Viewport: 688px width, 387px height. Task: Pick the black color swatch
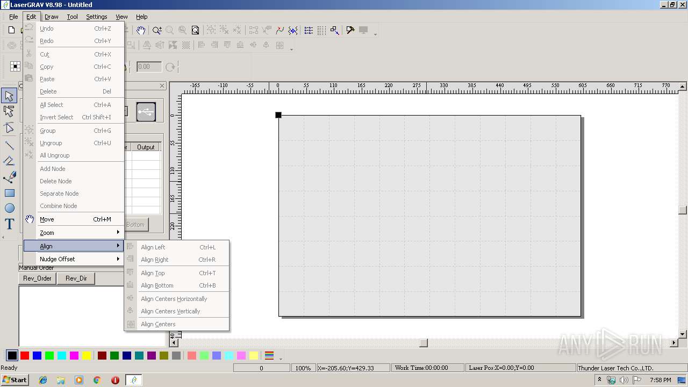(12, 356)
